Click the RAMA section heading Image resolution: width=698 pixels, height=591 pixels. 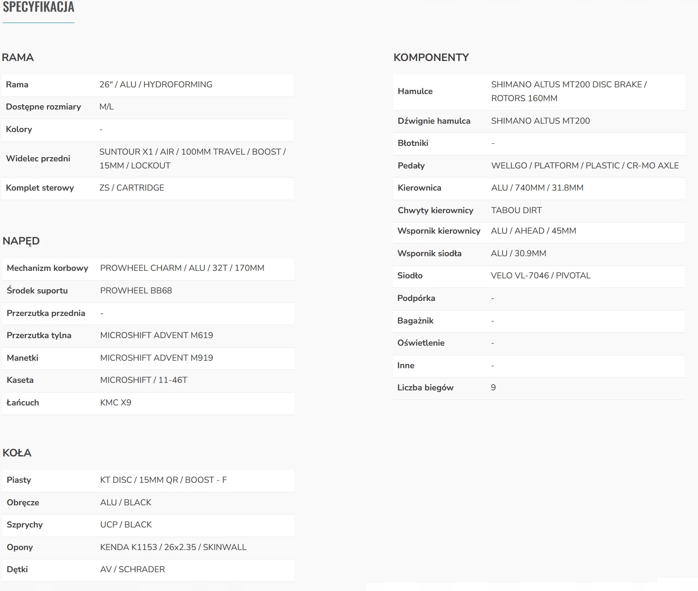pyautogui.click(x=18, y=57)
